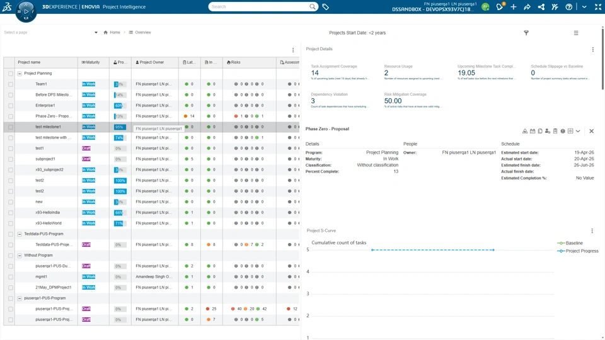Open the notifications bell icon
The width and height of the screenshot is (605, 340).
coord(500,6)
